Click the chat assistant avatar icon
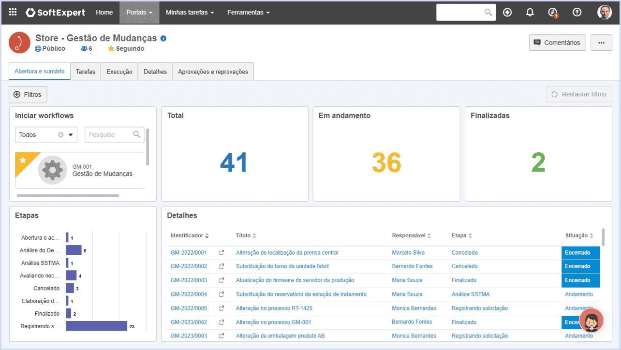Screen dimensions: 621x350 click(x=591, y=321)
